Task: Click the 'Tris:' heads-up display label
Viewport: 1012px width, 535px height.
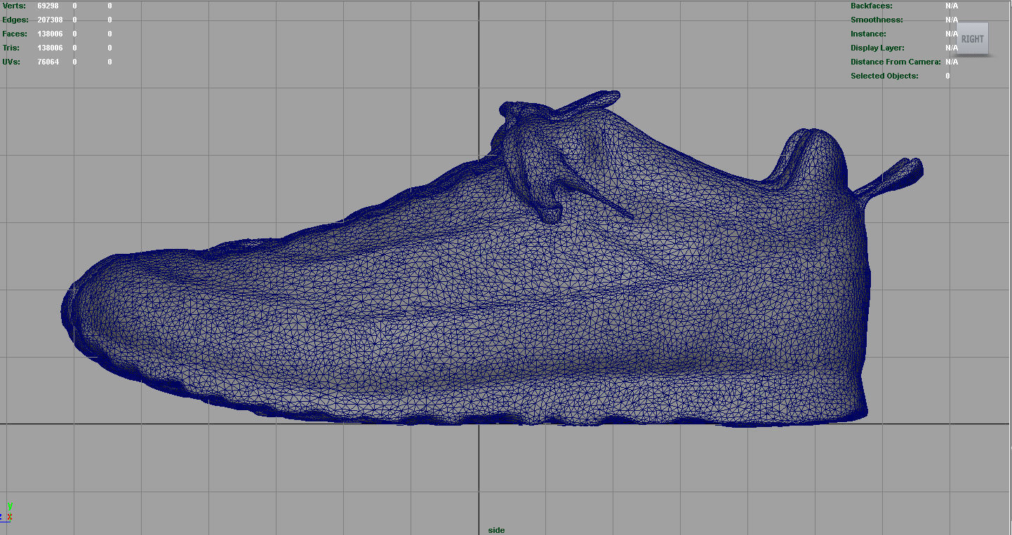Action: tap(11, 48)
